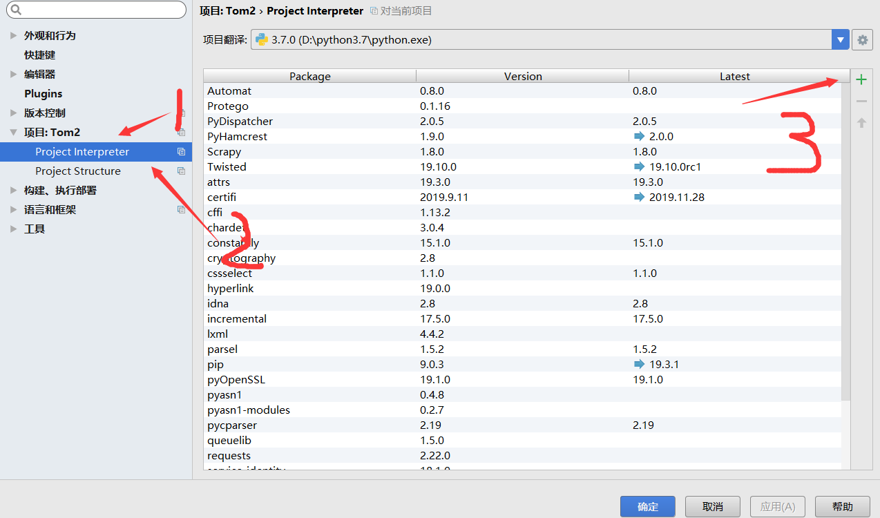The image size is (880, 518).
Task: Click the minus uninstall package icon
Action: tap(861, 102)
